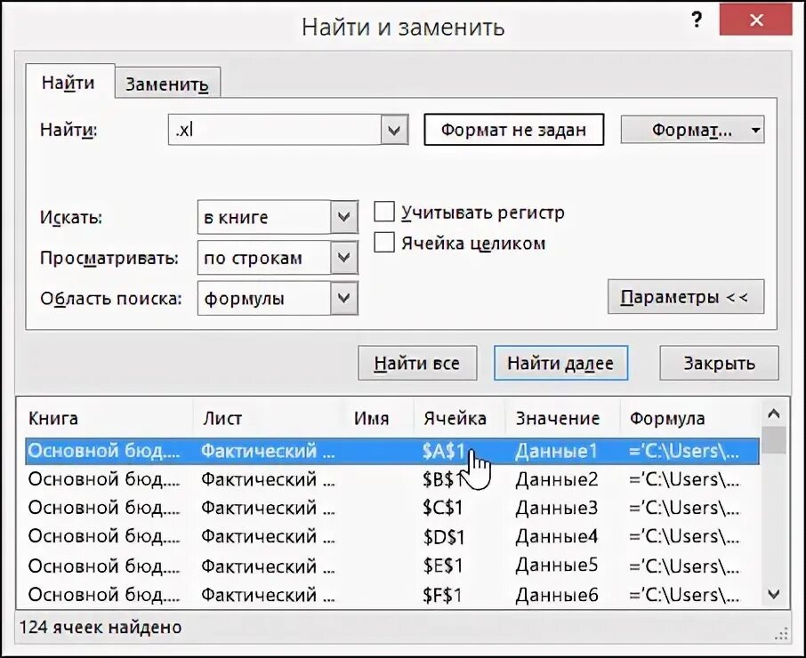Click the results list scroll up arrow
Screen dimensions: 806x658
pos(774,413)
